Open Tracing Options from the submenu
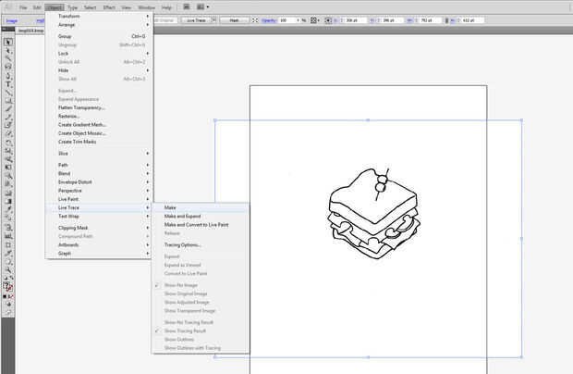This screenshot has width=573, height=374. pyautogui.click(x=183, y=244)
